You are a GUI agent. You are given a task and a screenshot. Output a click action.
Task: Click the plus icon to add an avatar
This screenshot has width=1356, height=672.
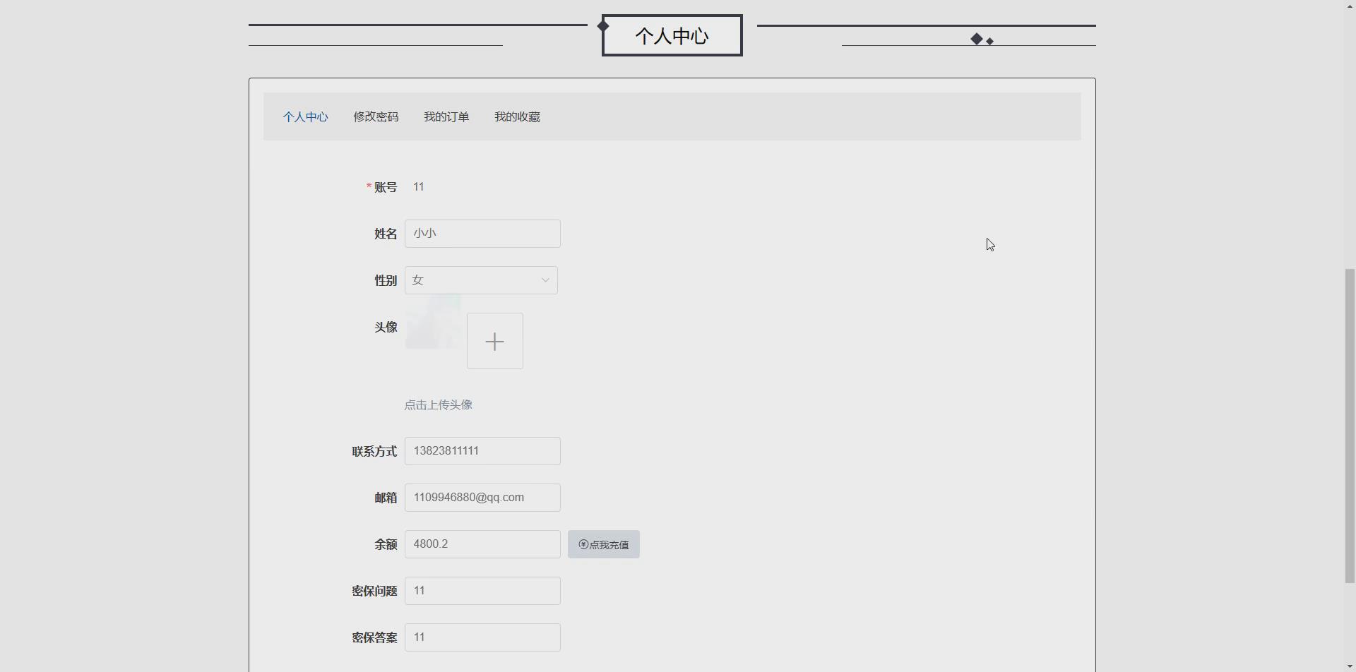tap(494, 341)
